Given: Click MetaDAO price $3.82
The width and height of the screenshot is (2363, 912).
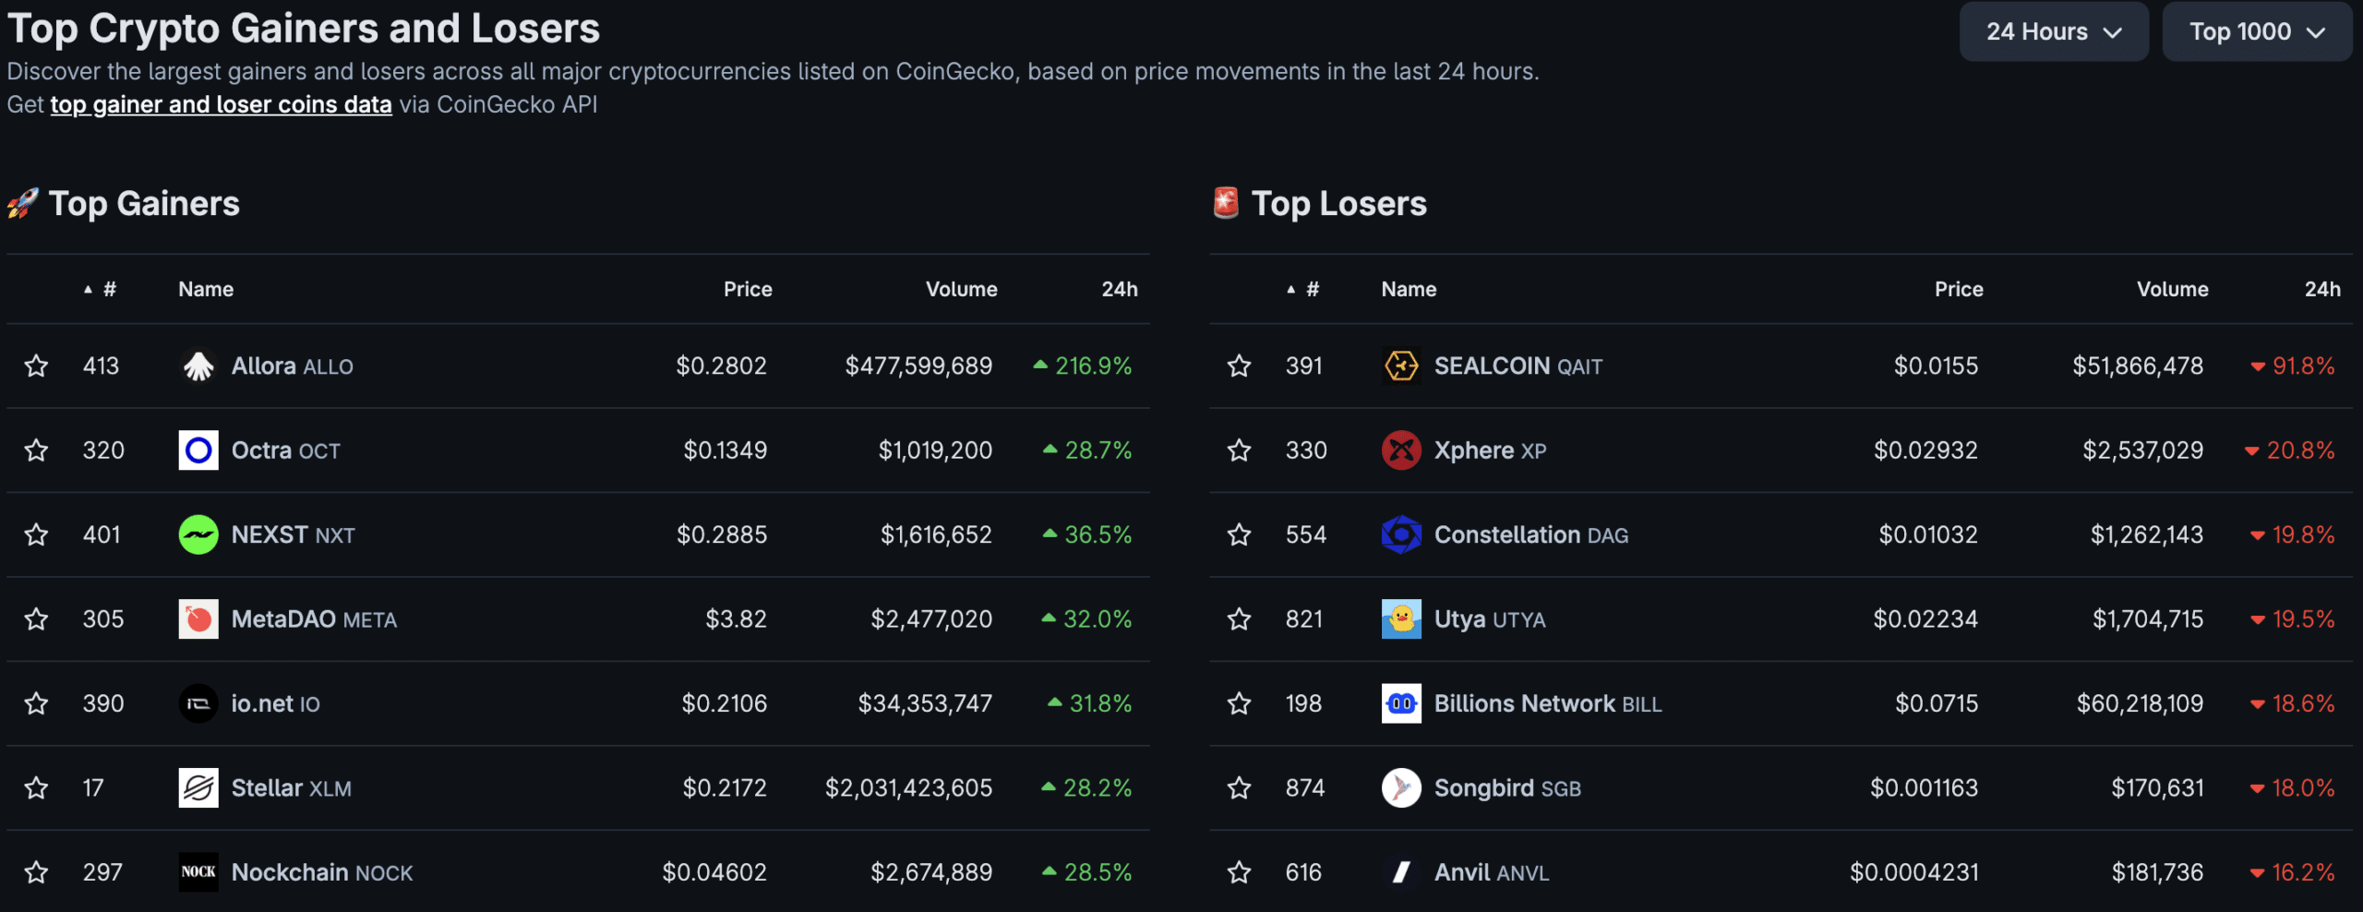Looking at the screenshot, I should pos(736,619).
